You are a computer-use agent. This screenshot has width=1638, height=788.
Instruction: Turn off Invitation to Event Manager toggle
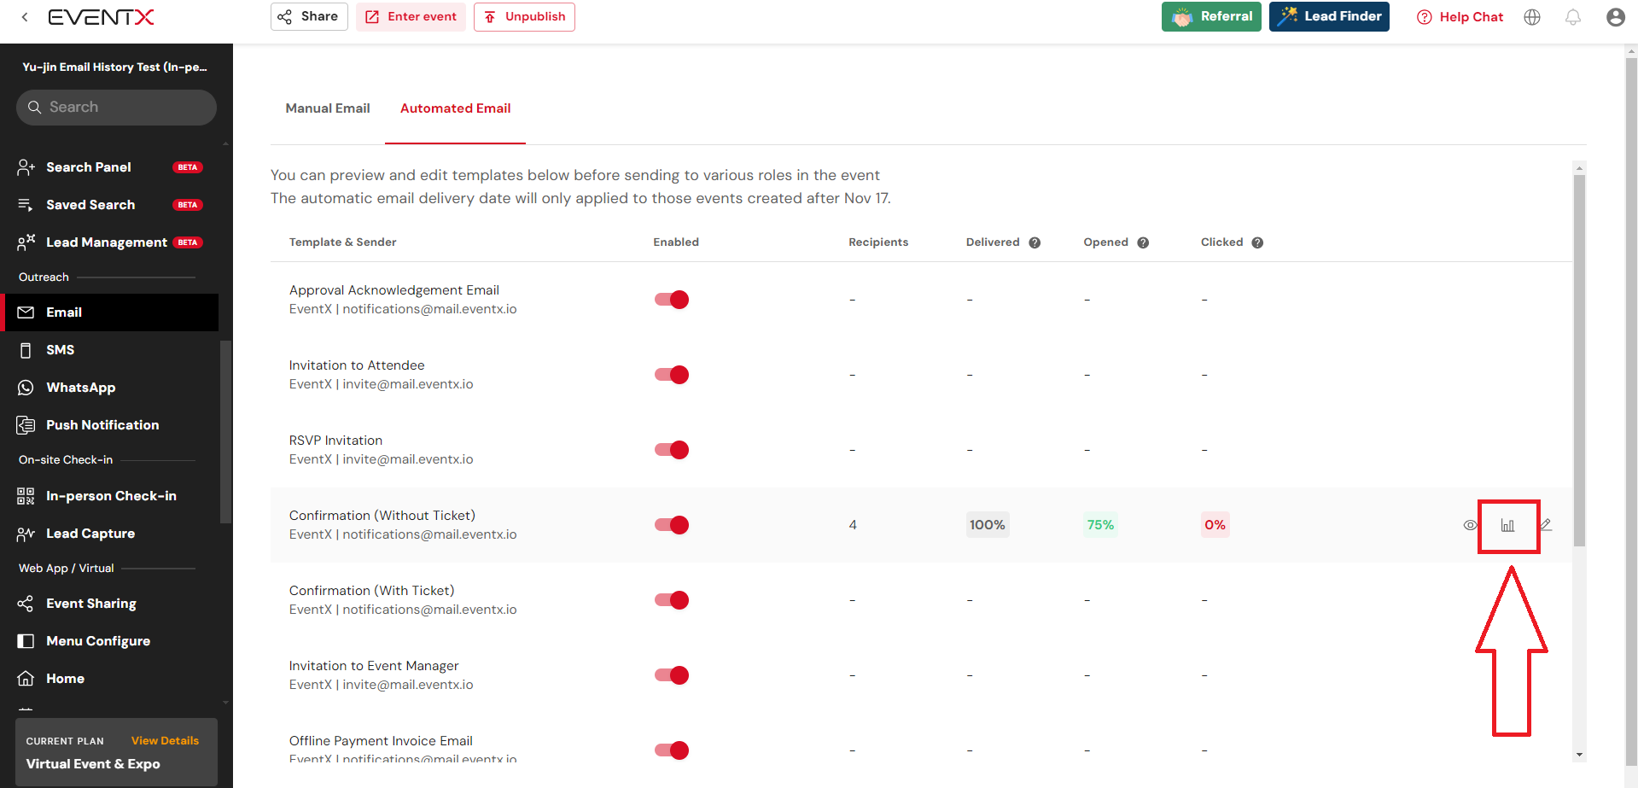point(672,675)
